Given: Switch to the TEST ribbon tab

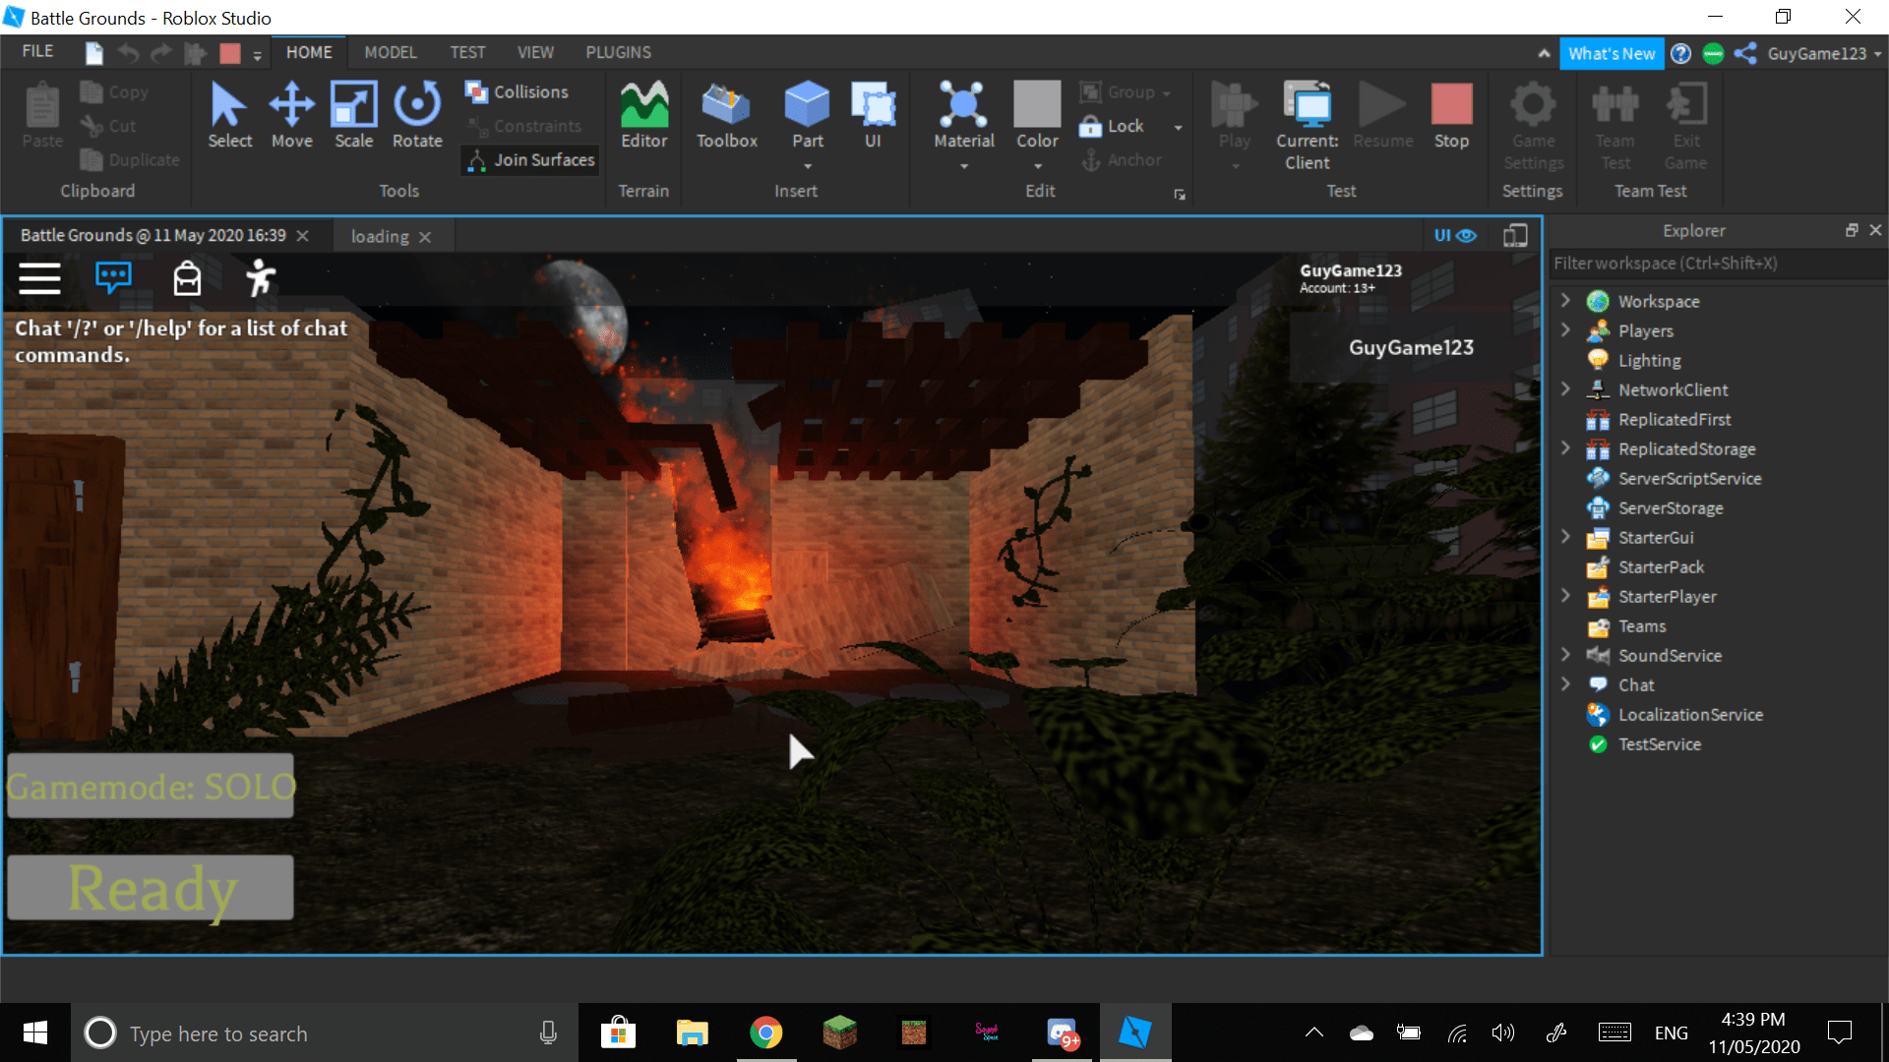Looking at the screenshot, I should coord(467,52).
